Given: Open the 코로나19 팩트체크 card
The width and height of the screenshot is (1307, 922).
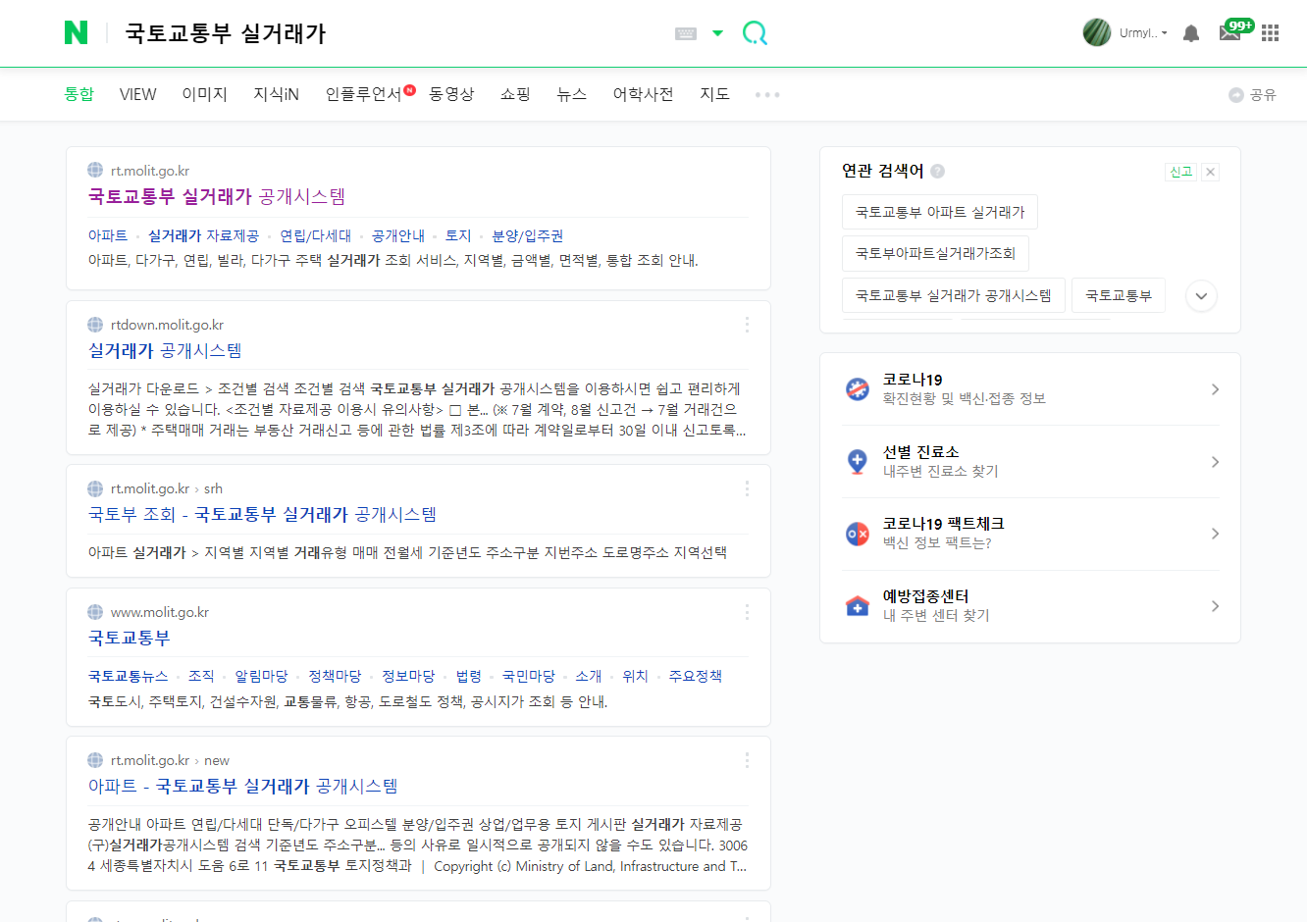Looking at the screenshot, I should (x=1030, y=534).
